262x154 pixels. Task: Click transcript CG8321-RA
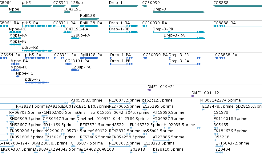59,26
